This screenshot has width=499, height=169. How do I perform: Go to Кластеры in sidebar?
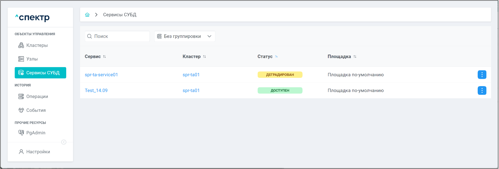[37, 45]
